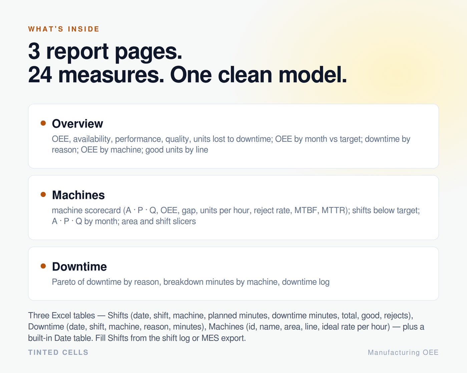Click the machine scorecard description text

pos(236,216)
